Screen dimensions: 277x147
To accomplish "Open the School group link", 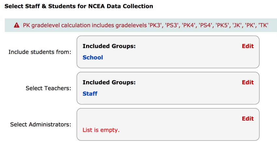I will tap(93, 57).
